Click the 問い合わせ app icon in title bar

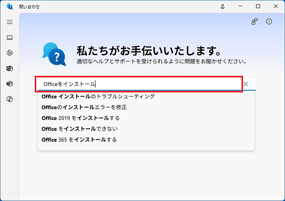click(10, 7)
